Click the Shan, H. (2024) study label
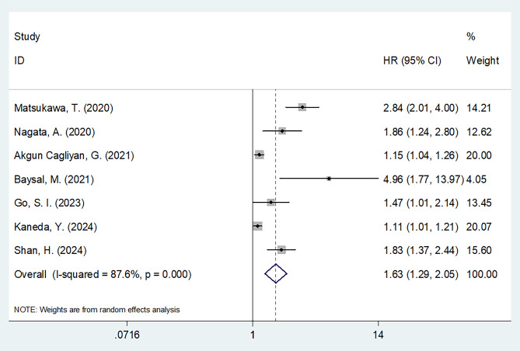The image size is (520, 351). (x=50, y=250)
